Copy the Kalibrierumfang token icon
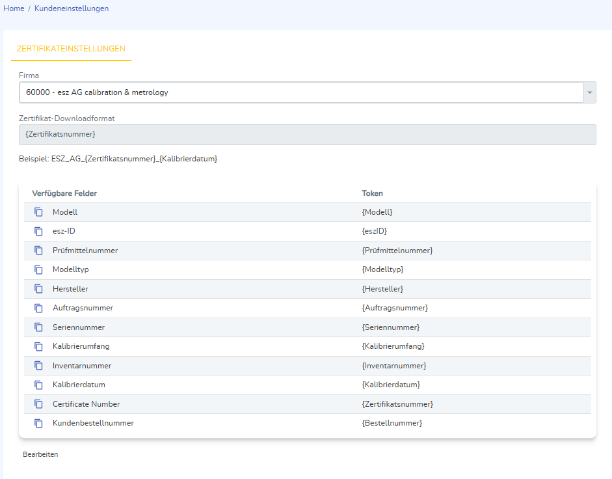Image resolution: width=612 pixels, height=479 pixels. (38, 346)
